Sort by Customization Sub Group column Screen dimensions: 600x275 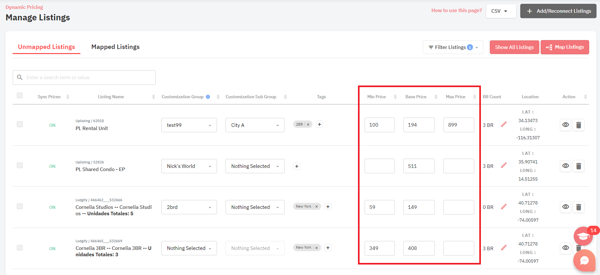click(x=285, y=97)
